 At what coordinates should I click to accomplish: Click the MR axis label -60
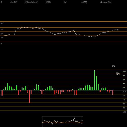124,104
